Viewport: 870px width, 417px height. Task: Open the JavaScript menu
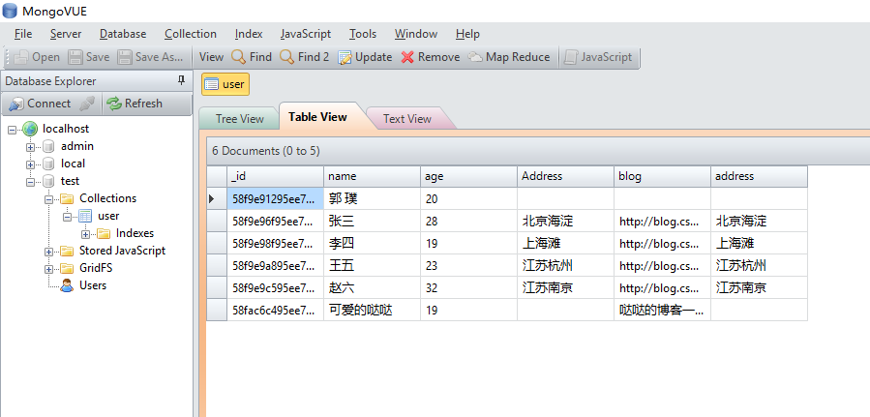pyautogui.click(x=306, y=34)
